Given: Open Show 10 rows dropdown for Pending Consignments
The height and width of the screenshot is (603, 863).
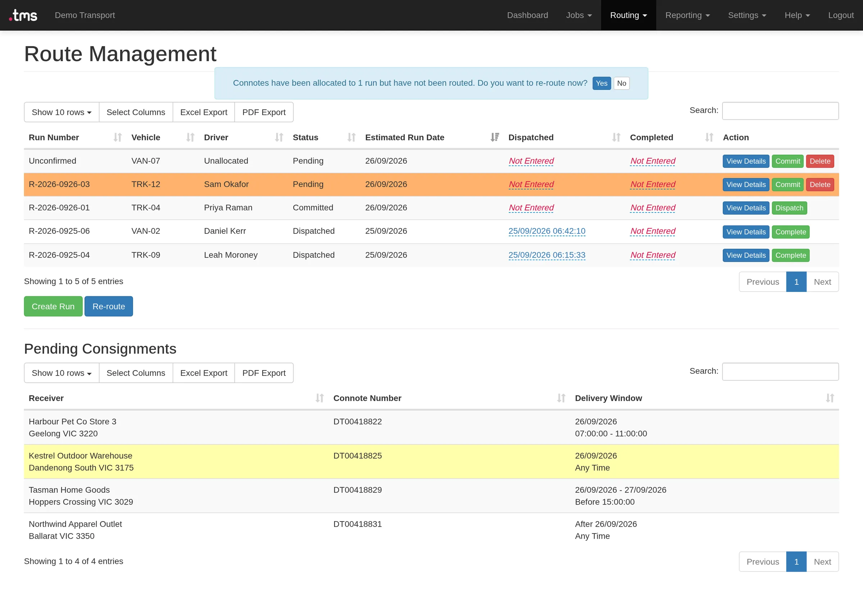Looking at the screenshot, I should pyautogui.click(x=61, y=373).
